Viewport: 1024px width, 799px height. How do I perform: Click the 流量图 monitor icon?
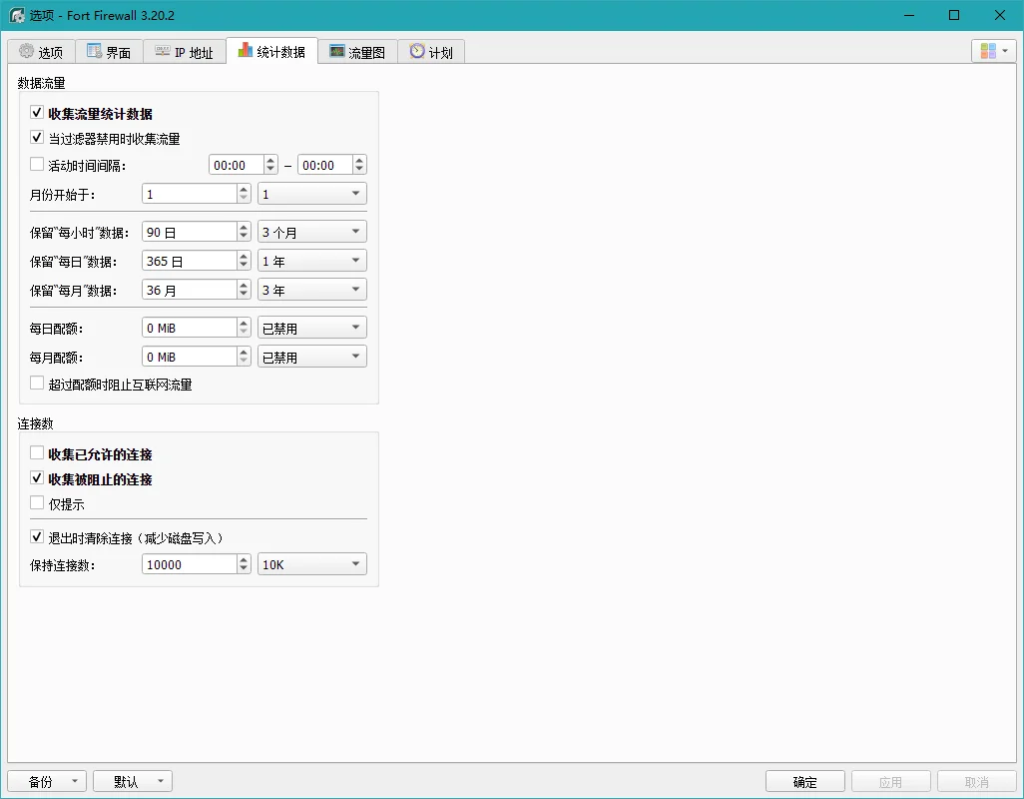337,51
